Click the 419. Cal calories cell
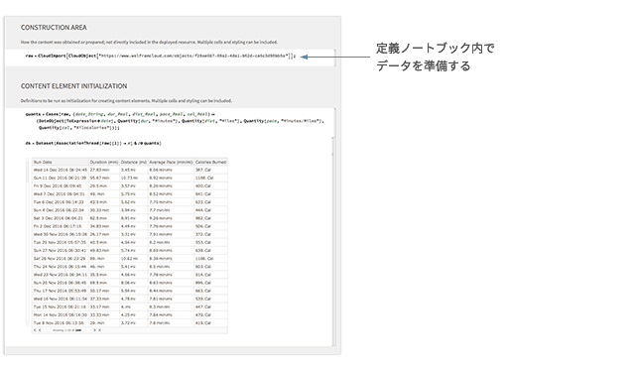633x366 pixels. click(210, 323)
